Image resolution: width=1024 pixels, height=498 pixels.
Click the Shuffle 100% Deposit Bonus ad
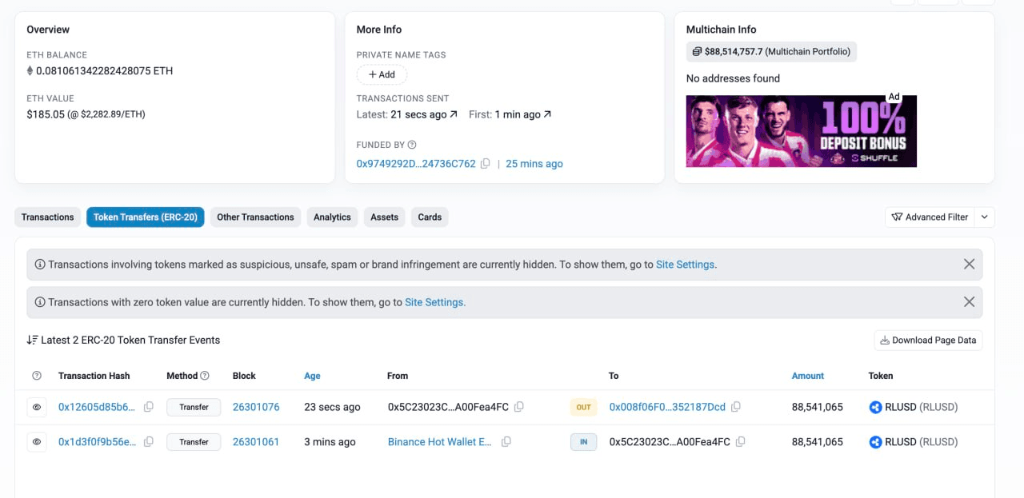(x=802, y=131)
